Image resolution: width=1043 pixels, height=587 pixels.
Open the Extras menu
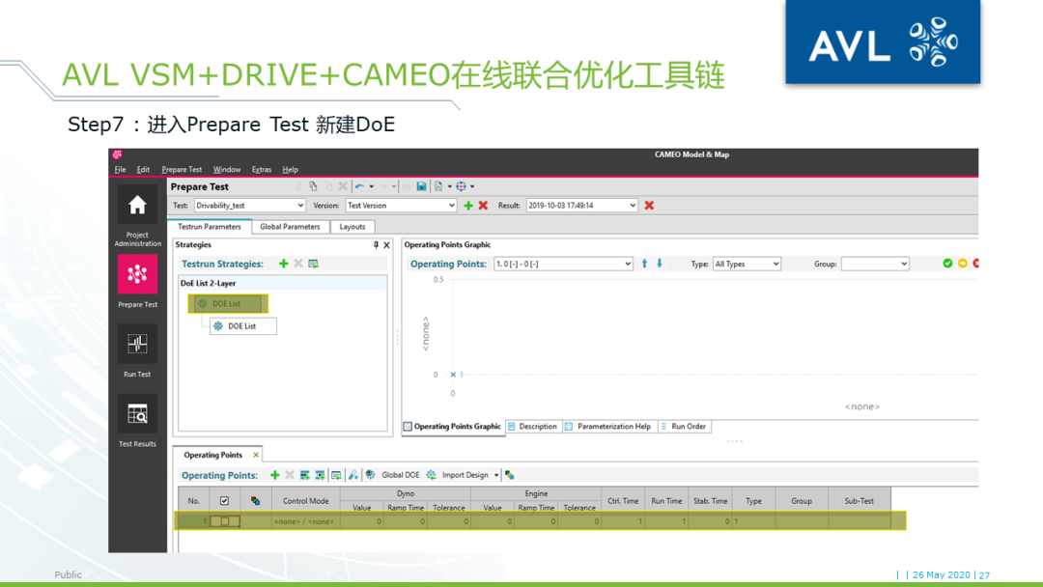(x=261, y=169)
